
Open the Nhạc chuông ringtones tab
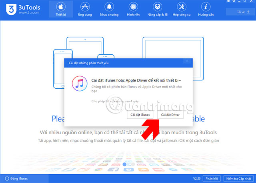pyautogui.click(x=109, y=9)
